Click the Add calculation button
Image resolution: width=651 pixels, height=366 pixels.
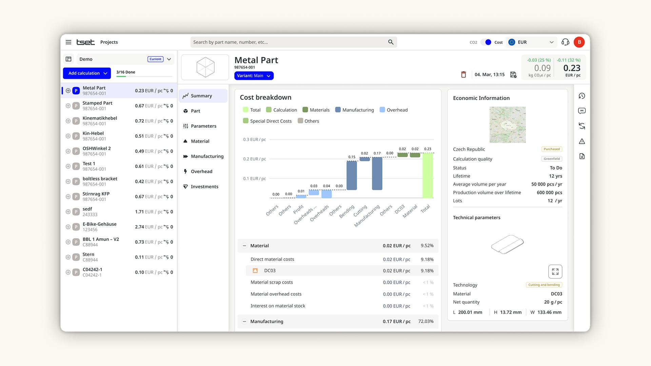pos(84,73)
